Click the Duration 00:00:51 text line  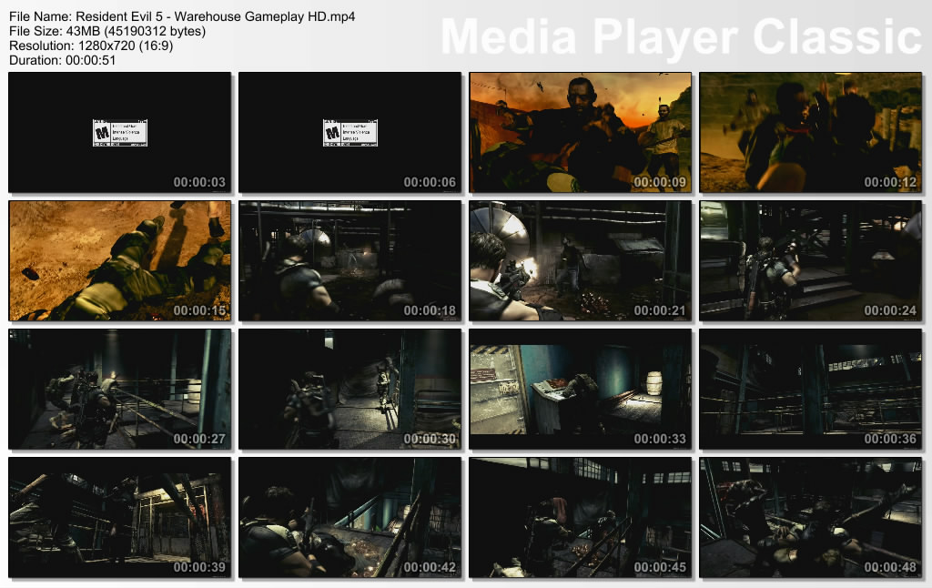[63, 60]
